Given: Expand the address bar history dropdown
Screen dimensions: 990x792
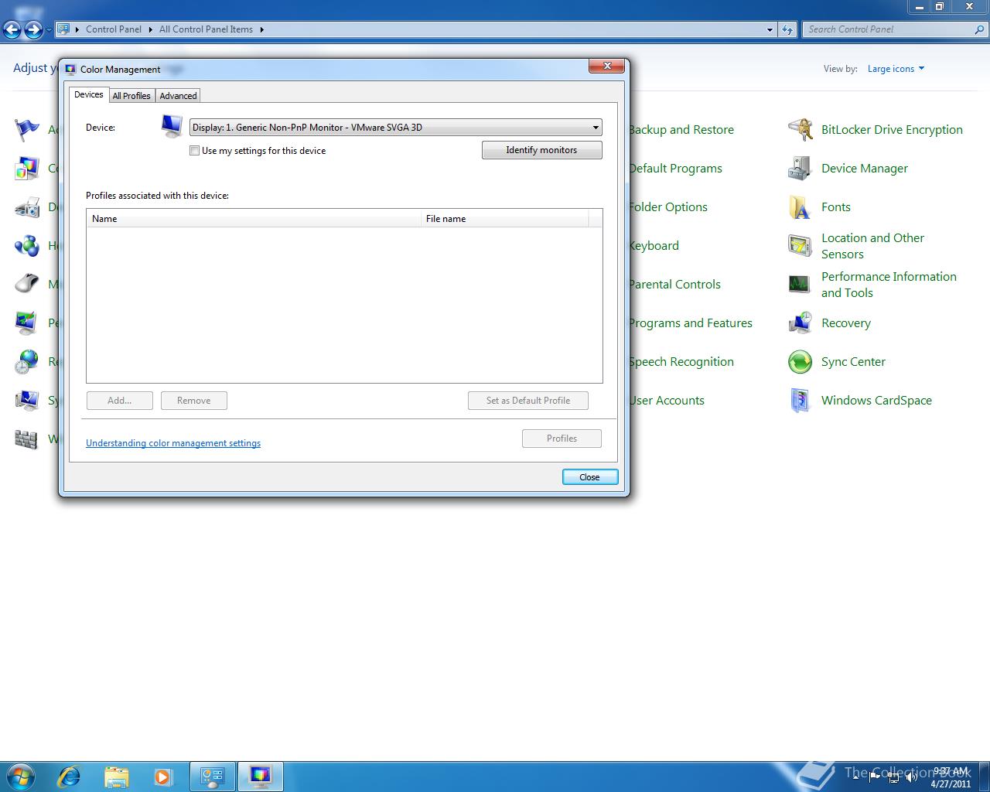Looking at the screenshot, I should (x=770, y=29).
